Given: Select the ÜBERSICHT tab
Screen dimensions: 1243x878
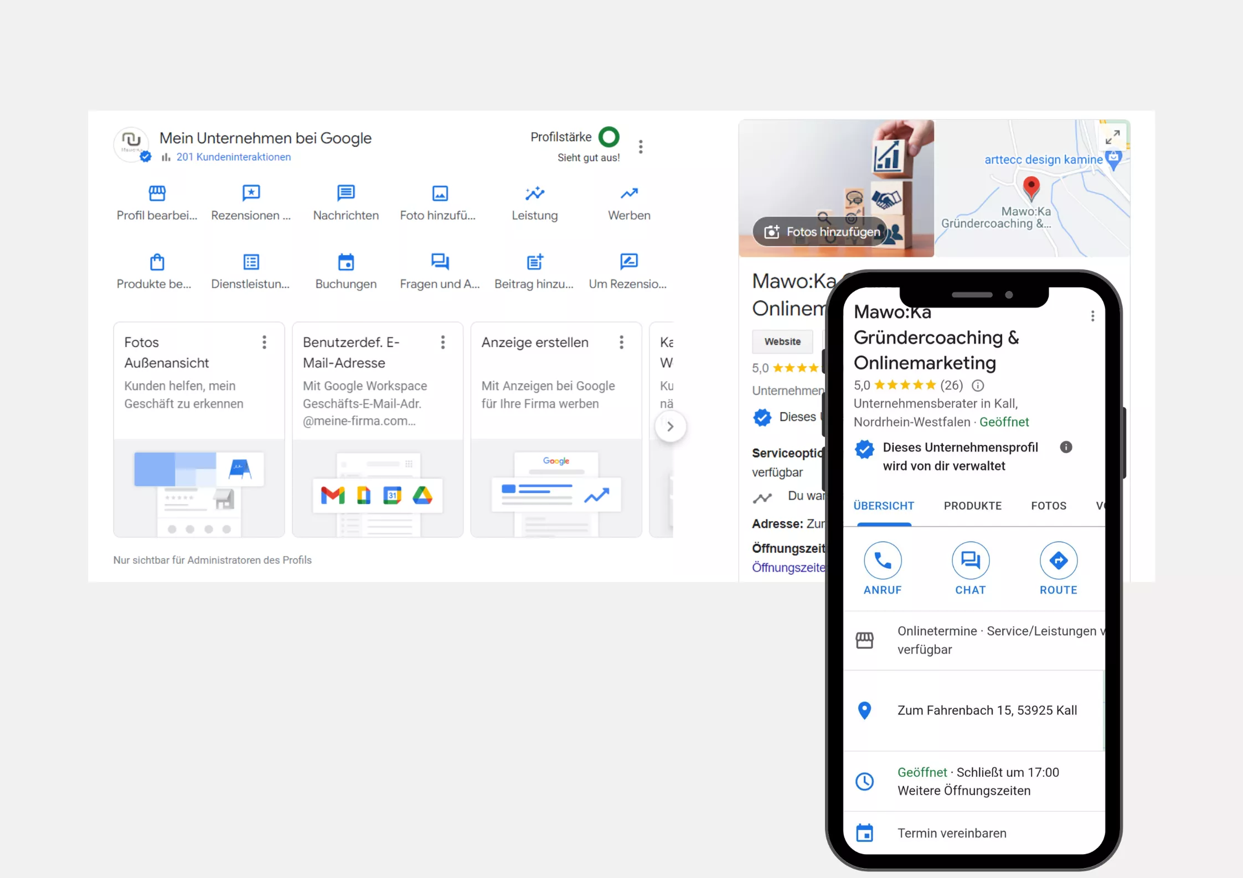Looking at the screenshot, I should coord(884,506).
